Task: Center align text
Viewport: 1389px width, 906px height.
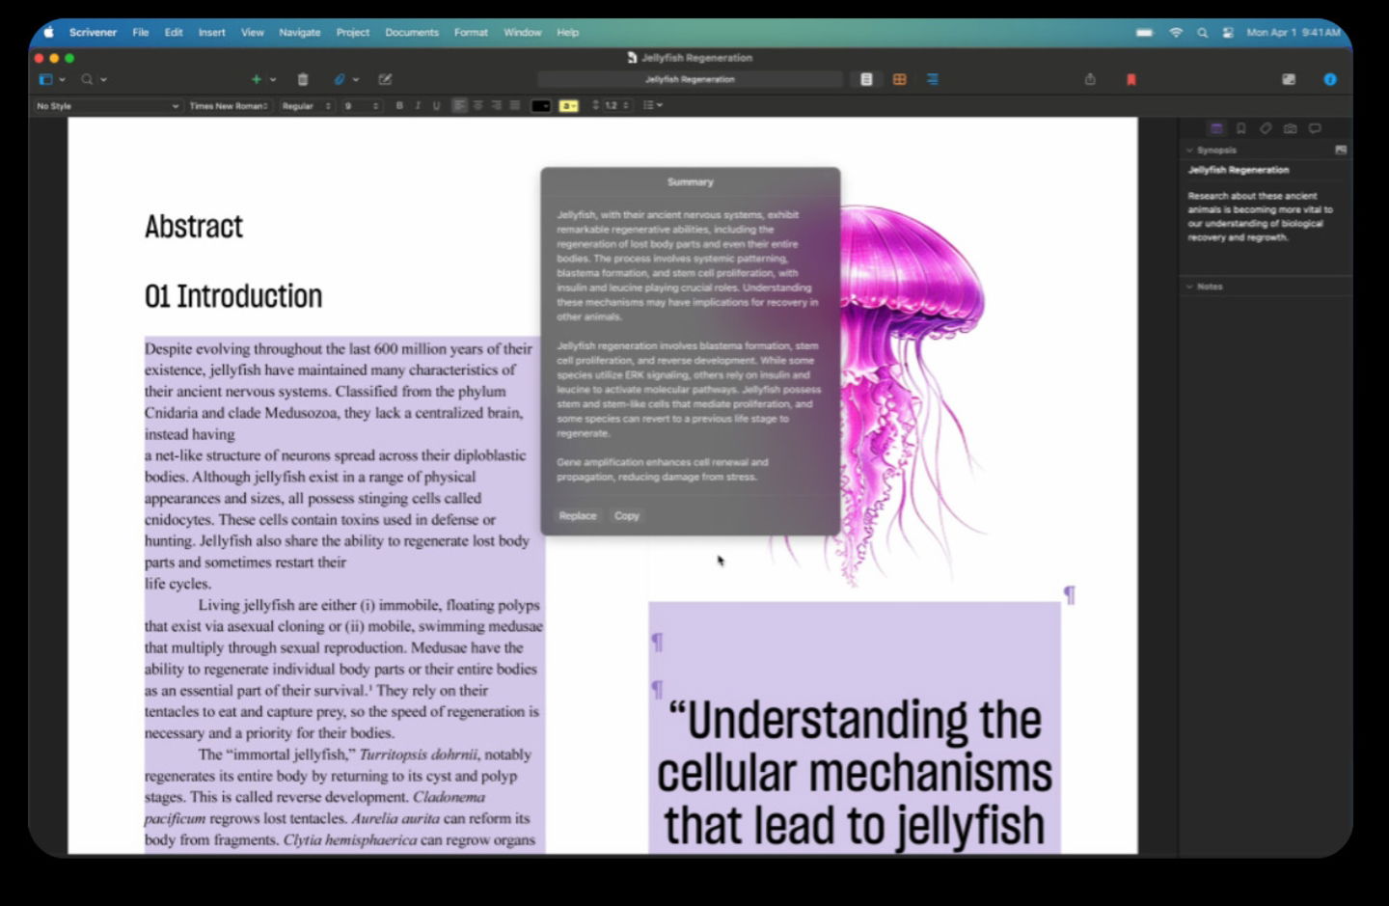Action: (x=477, y=105)
